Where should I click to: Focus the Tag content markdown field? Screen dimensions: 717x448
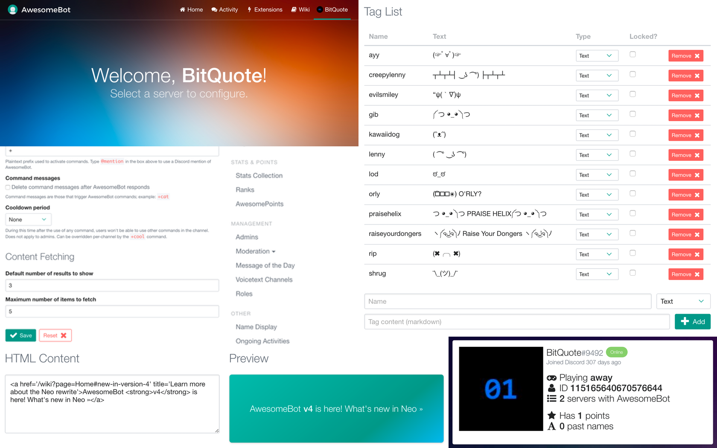coord(517,322)
